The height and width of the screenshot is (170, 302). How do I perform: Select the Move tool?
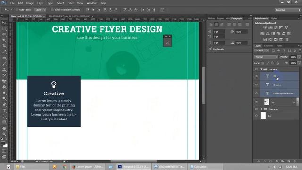pos(4,23)
